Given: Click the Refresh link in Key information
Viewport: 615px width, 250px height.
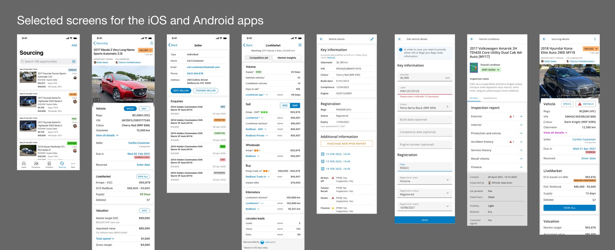Looking at the screenshot, I should (331, 58).
